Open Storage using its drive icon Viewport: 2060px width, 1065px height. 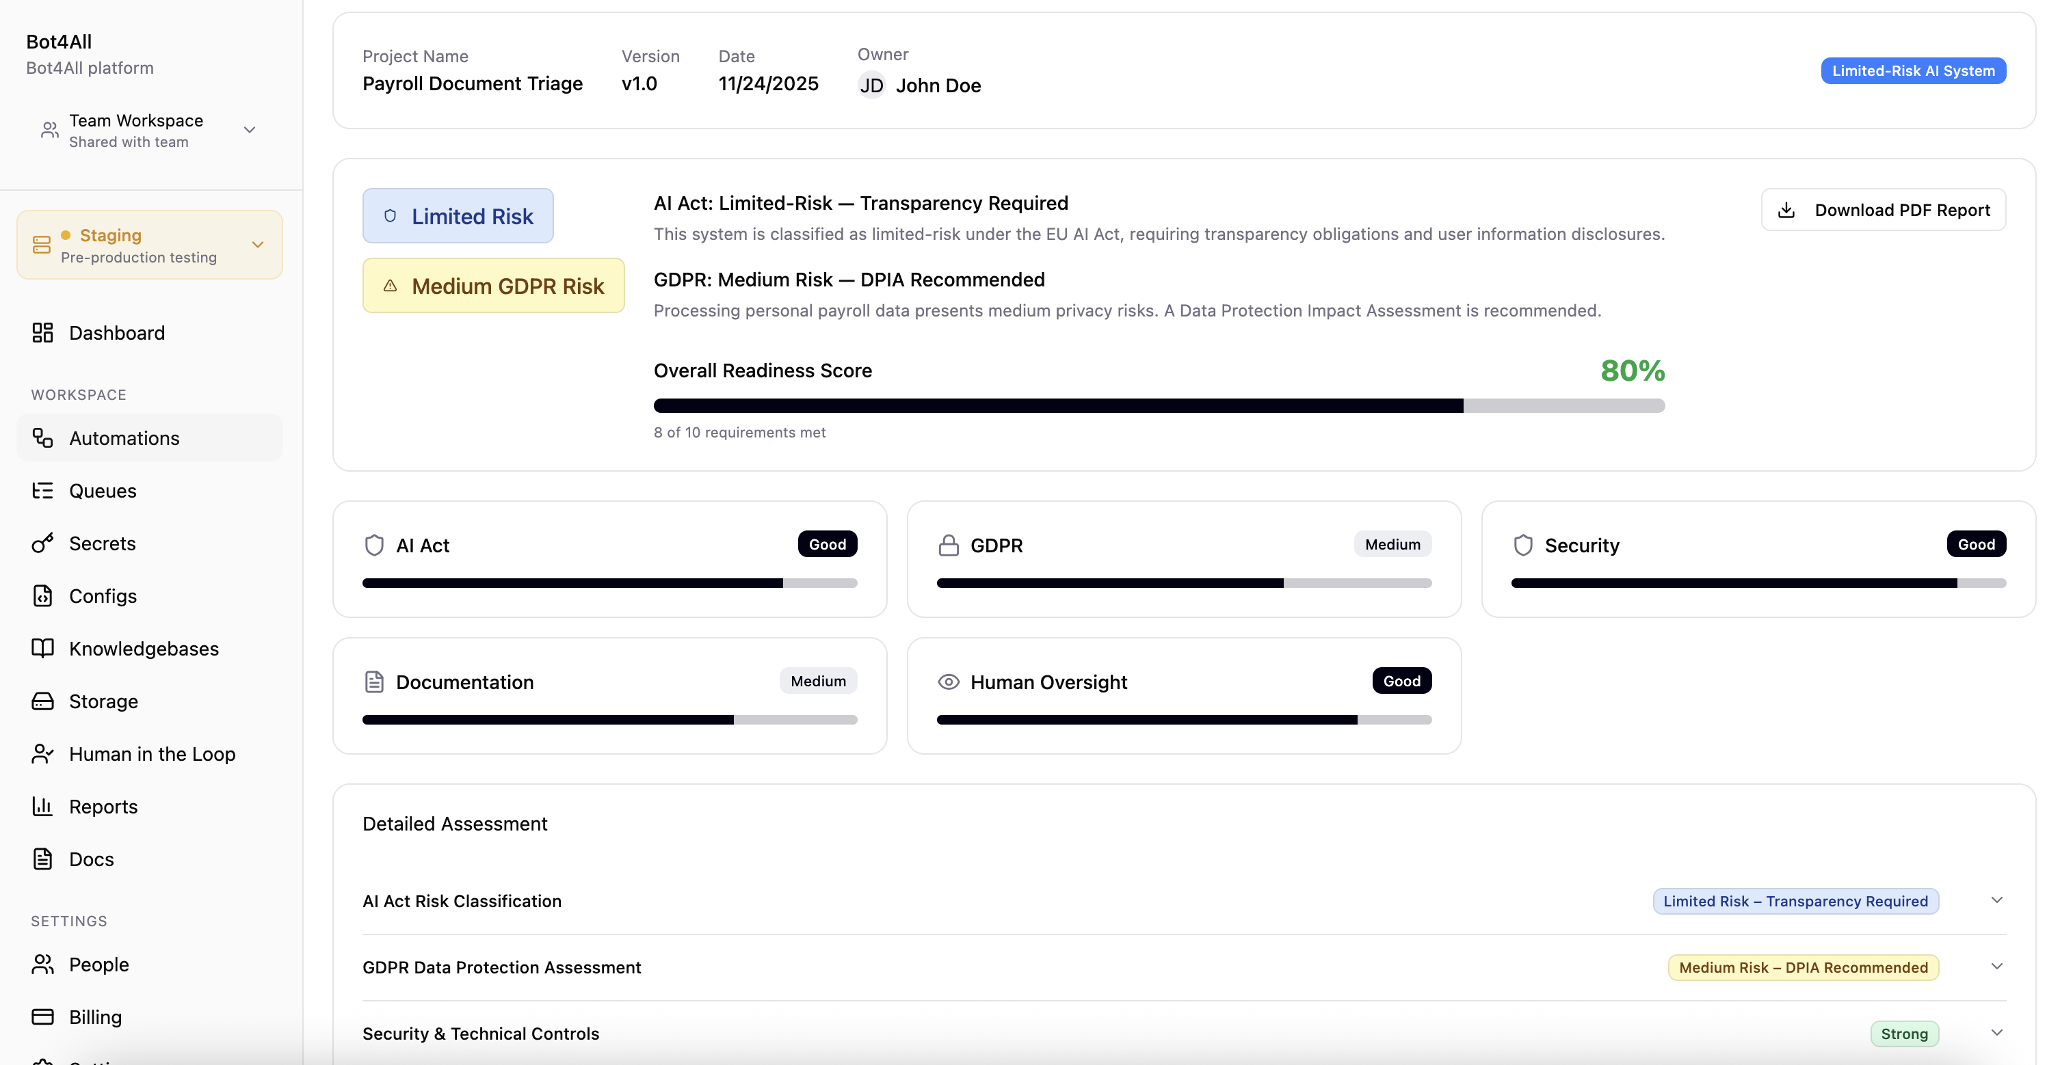pyautogui.click(x=43, y=701)
